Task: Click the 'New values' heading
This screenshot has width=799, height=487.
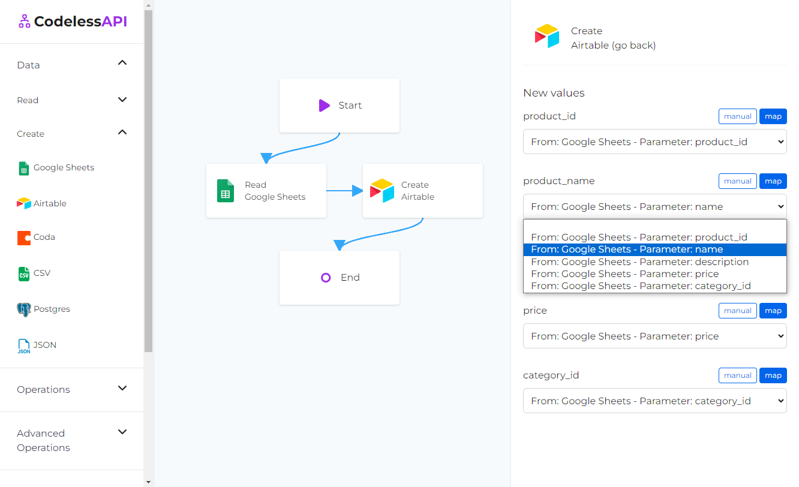Action: click(554, 93)
